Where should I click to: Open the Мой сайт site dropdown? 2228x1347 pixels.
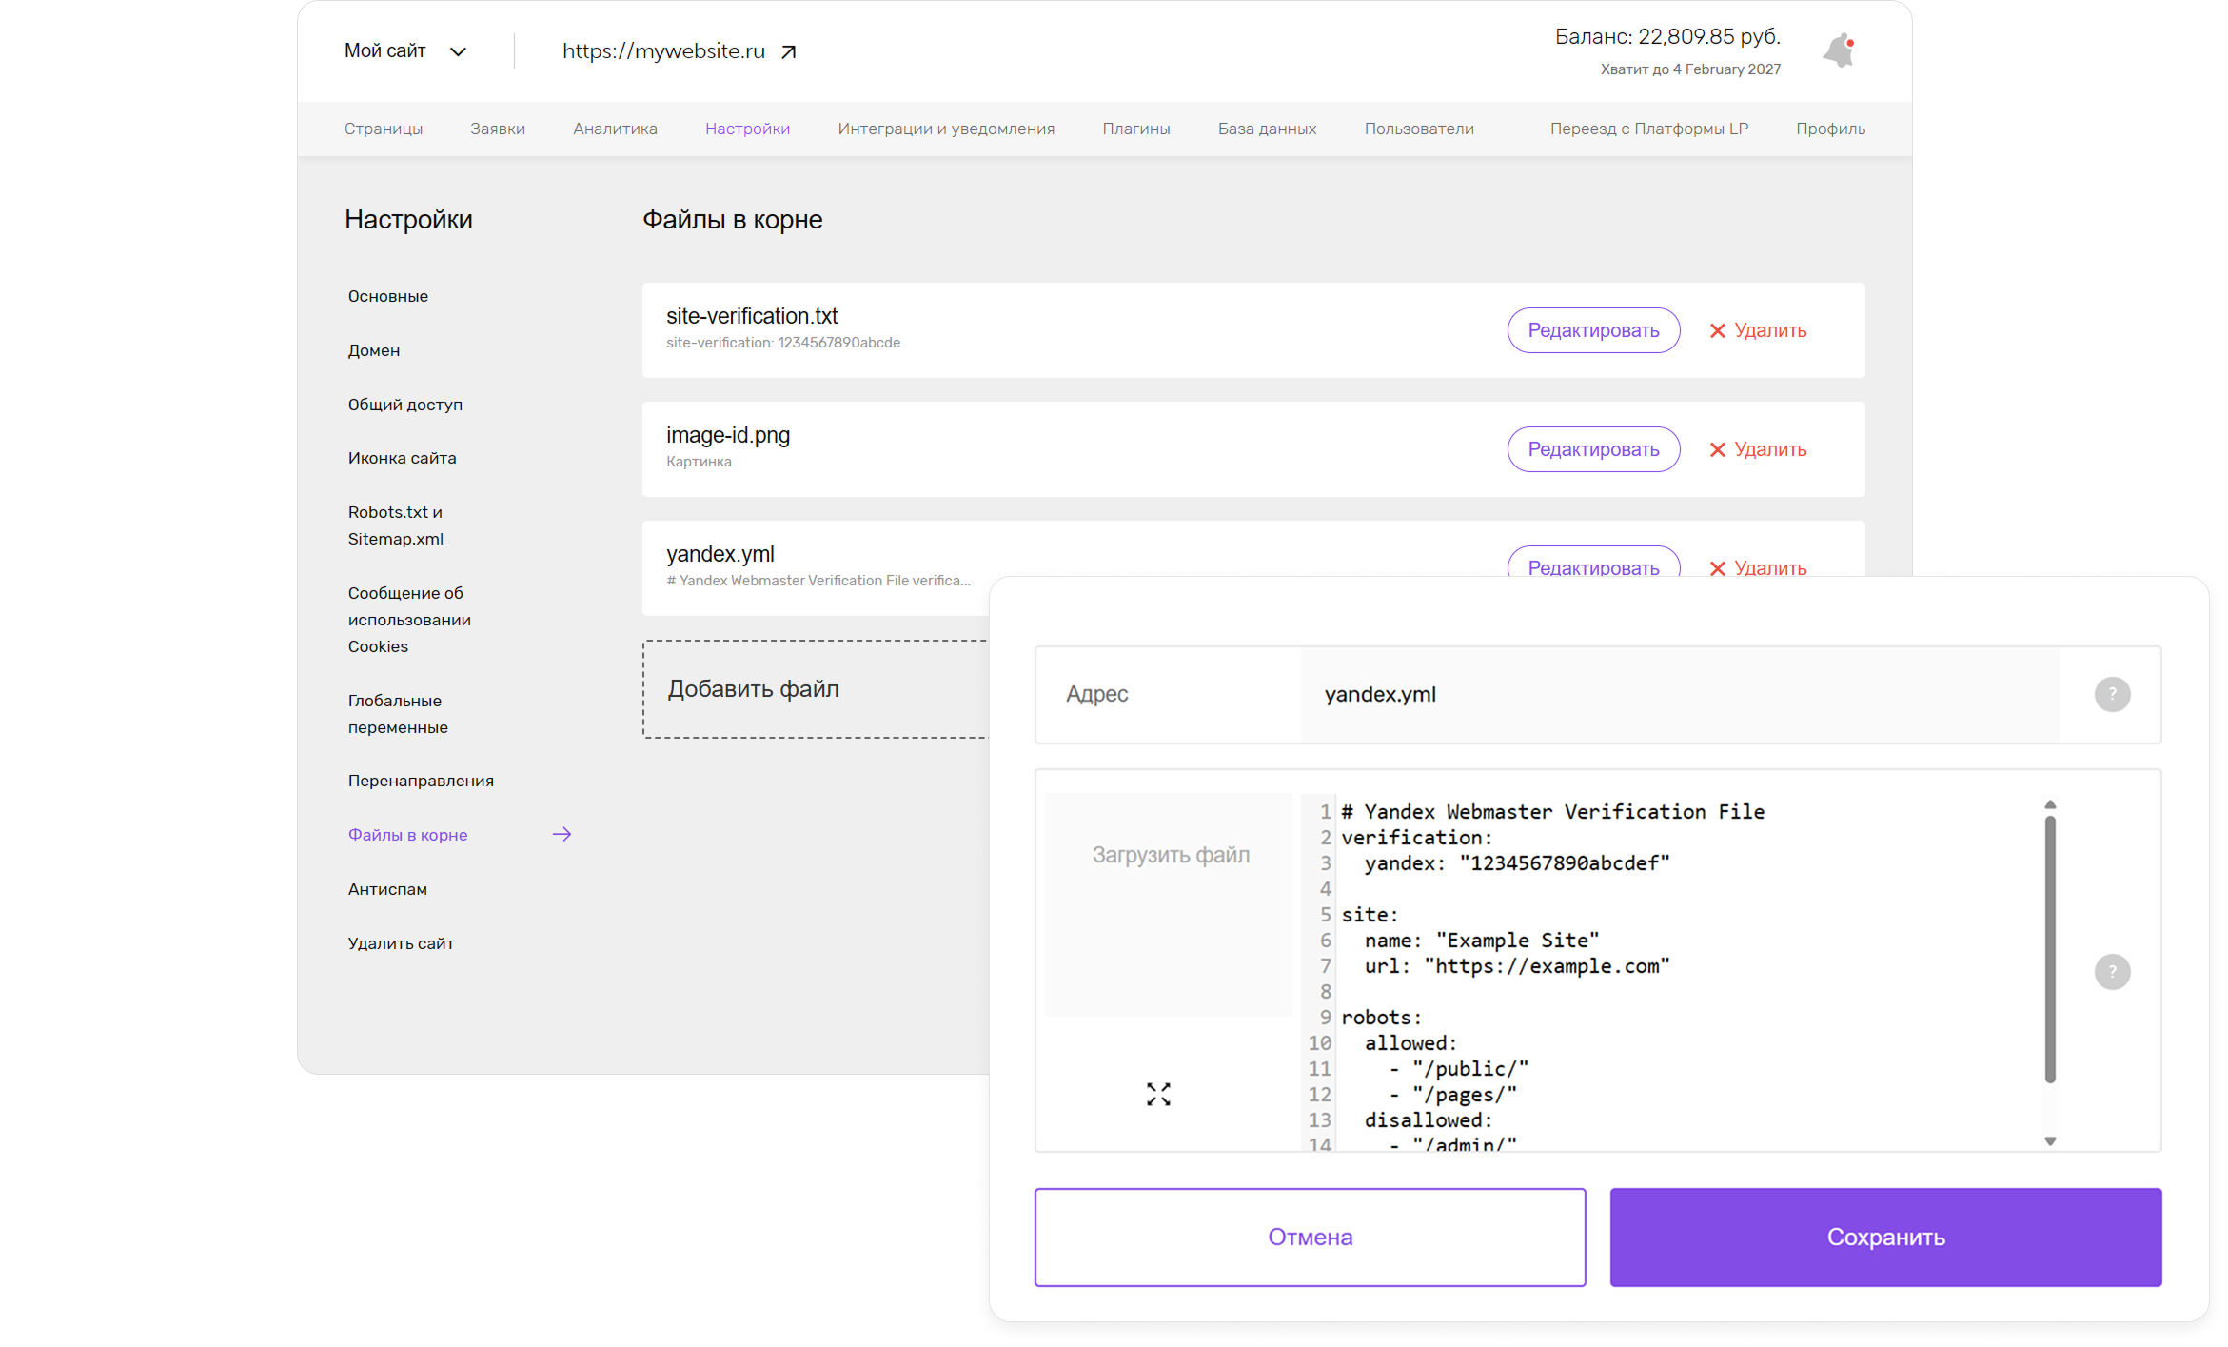[404, 51]
